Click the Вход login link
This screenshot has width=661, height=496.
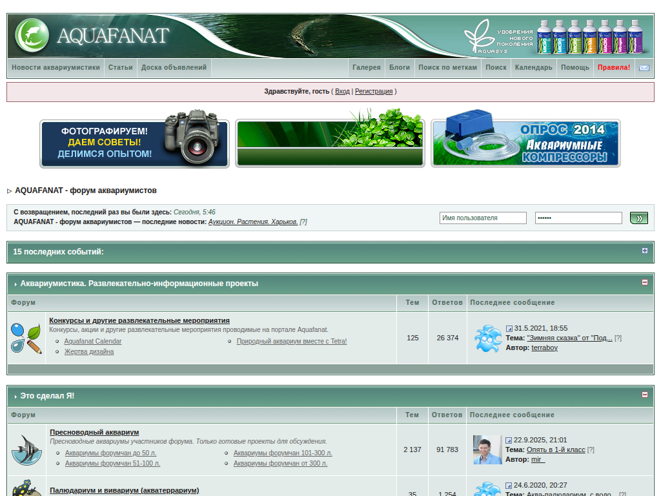click(x=342, y=92)
